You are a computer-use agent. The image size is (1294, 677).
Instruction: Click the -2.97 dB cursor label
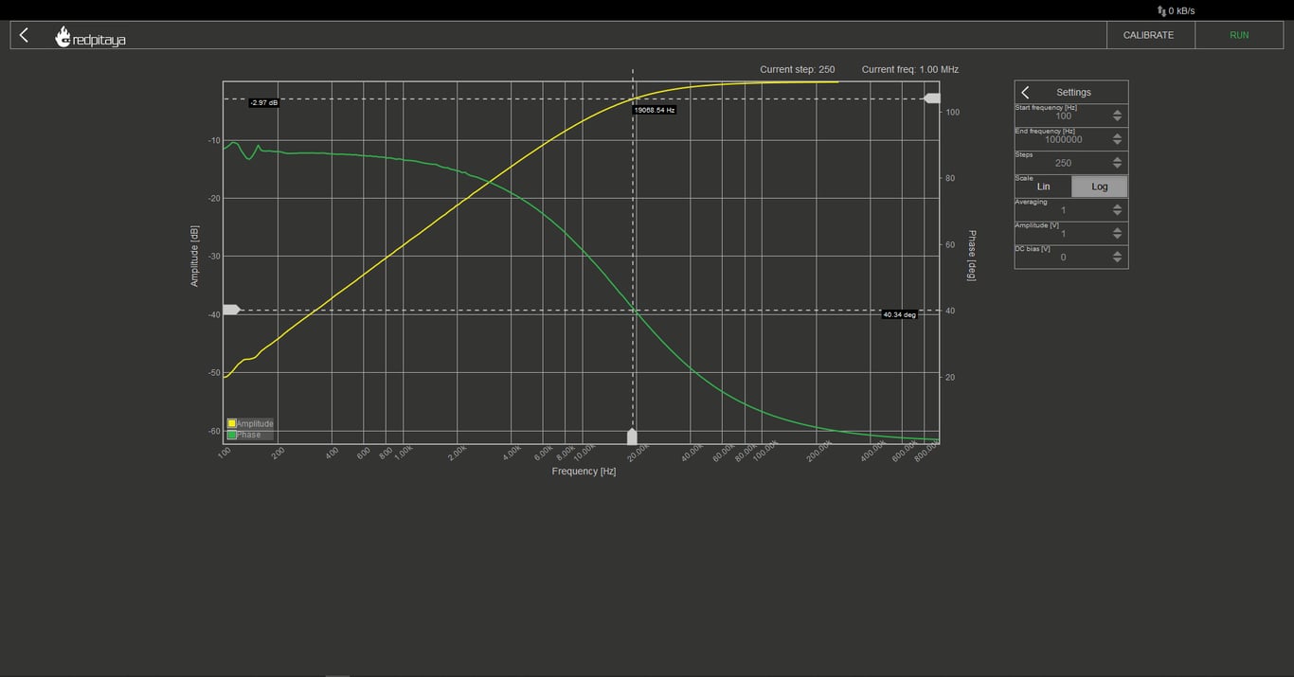(x=264, y=102)
